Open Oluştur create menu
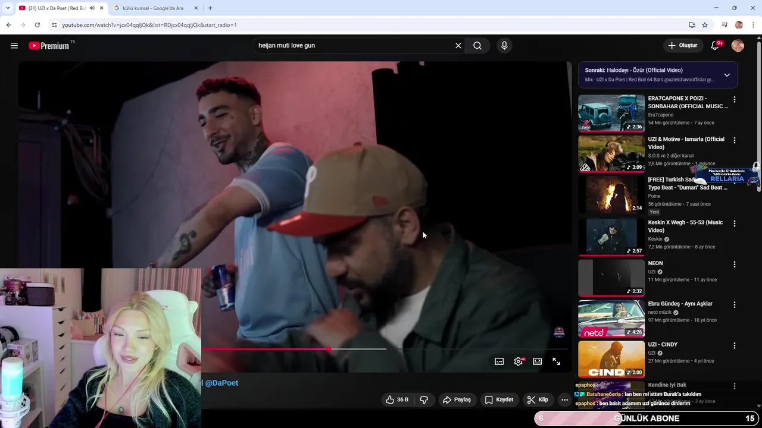Image resolution: width=762 pixels, height=428 pixels. coord(682,46)
